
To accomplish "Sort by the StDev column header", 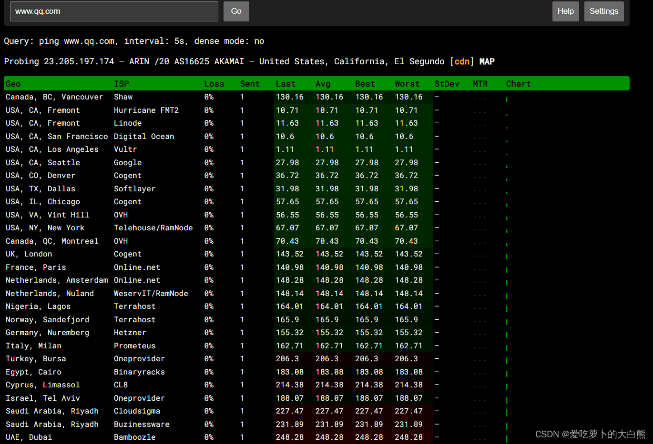I will click(x=447, y=84).
